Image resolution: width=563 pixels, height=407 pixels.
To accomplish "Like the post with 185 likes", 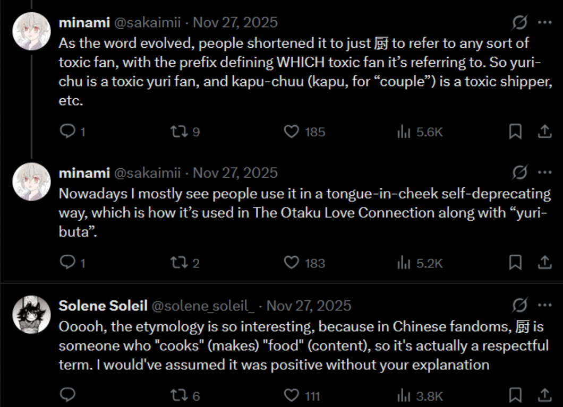I will 292,131.
